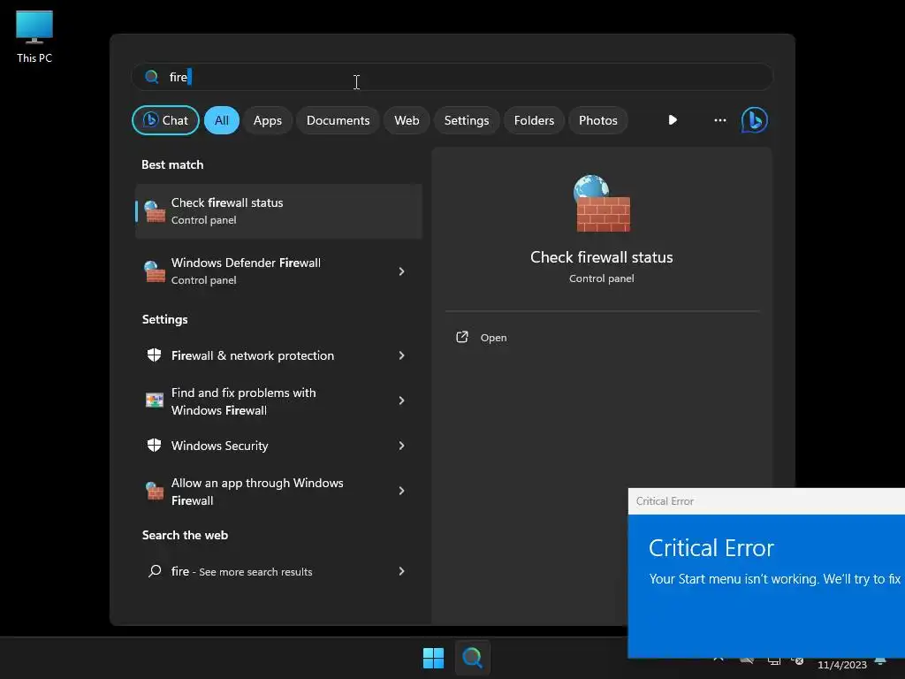This screenshot has height=679, width=905.
Task: Select the All filter tab
Action: tap(222, 120)
